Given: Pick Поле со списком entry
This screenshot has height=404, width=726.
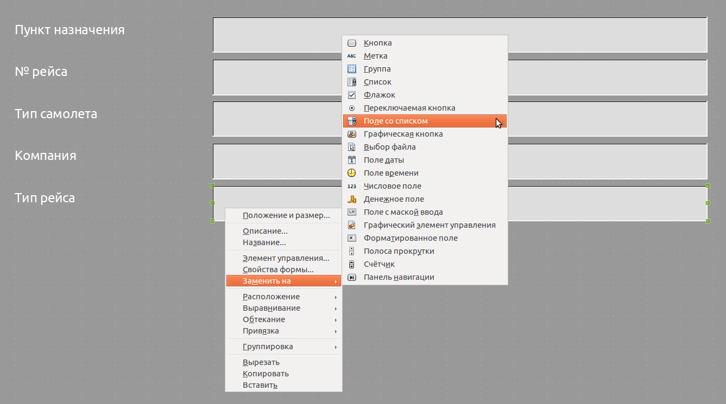Looking at the screenshot, I should tap(425, 121).
